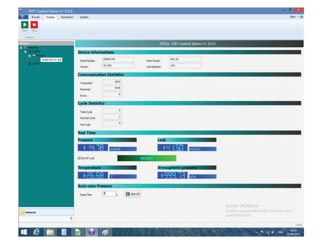Switch to the Results tab

pyautogui.click(x=36, y=17)
